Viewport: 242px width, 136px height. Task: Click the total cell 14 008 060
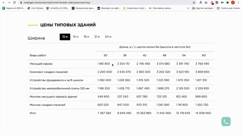203,113
